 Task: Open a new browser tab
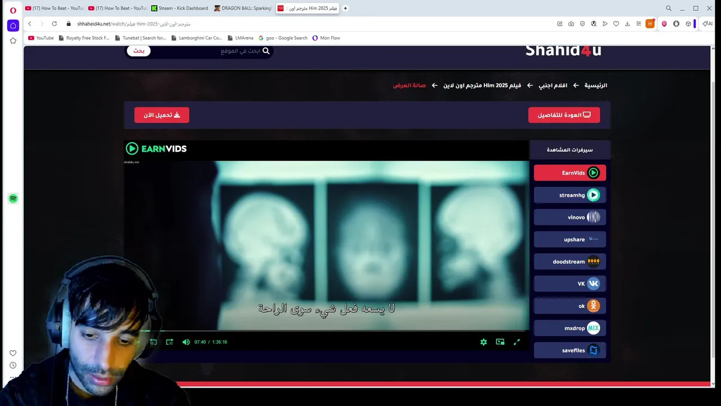click(x=345, y=8)
